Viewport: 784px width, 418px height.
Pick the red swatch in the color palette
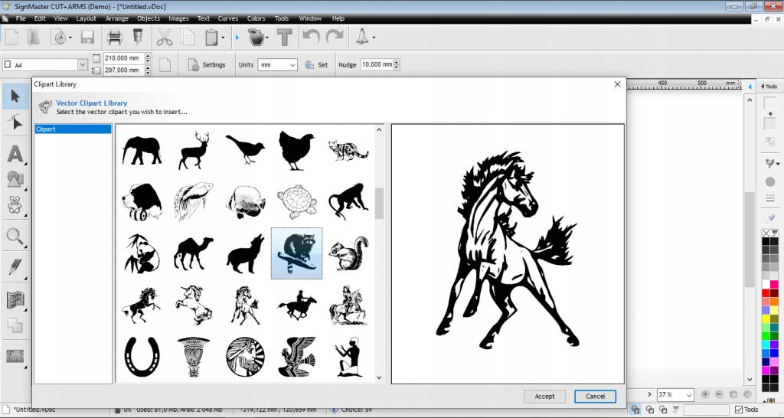766,292
